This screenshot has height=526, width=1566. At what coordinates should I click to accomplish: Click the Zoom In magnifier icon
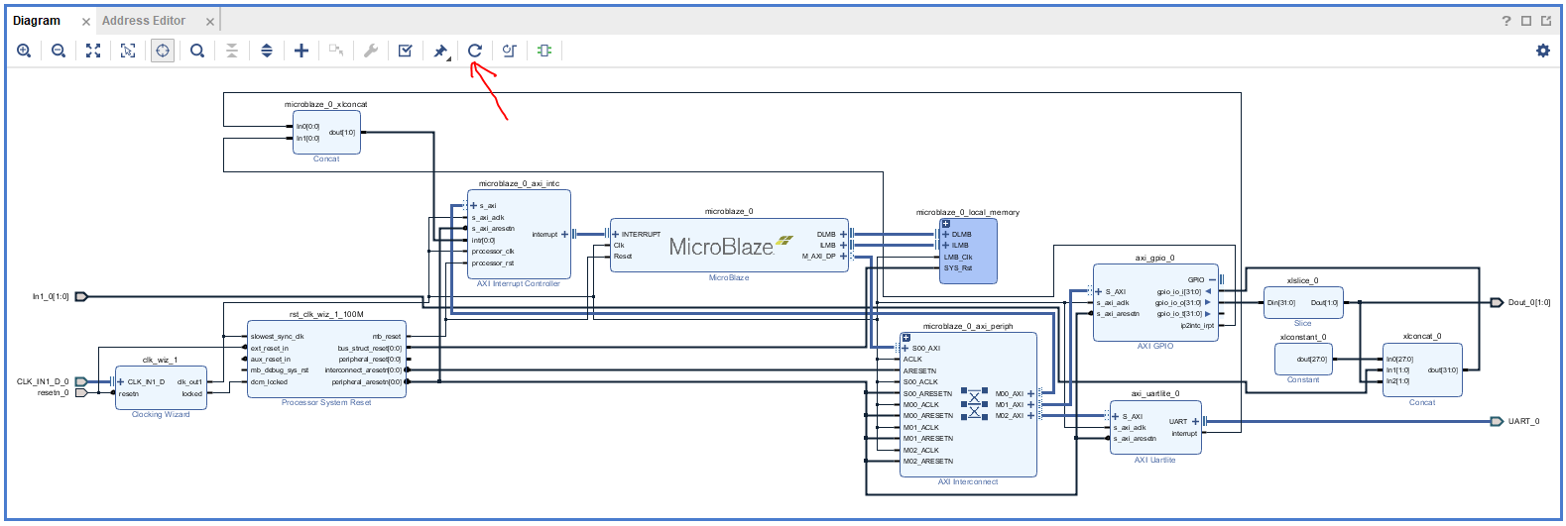coord(24,51)
